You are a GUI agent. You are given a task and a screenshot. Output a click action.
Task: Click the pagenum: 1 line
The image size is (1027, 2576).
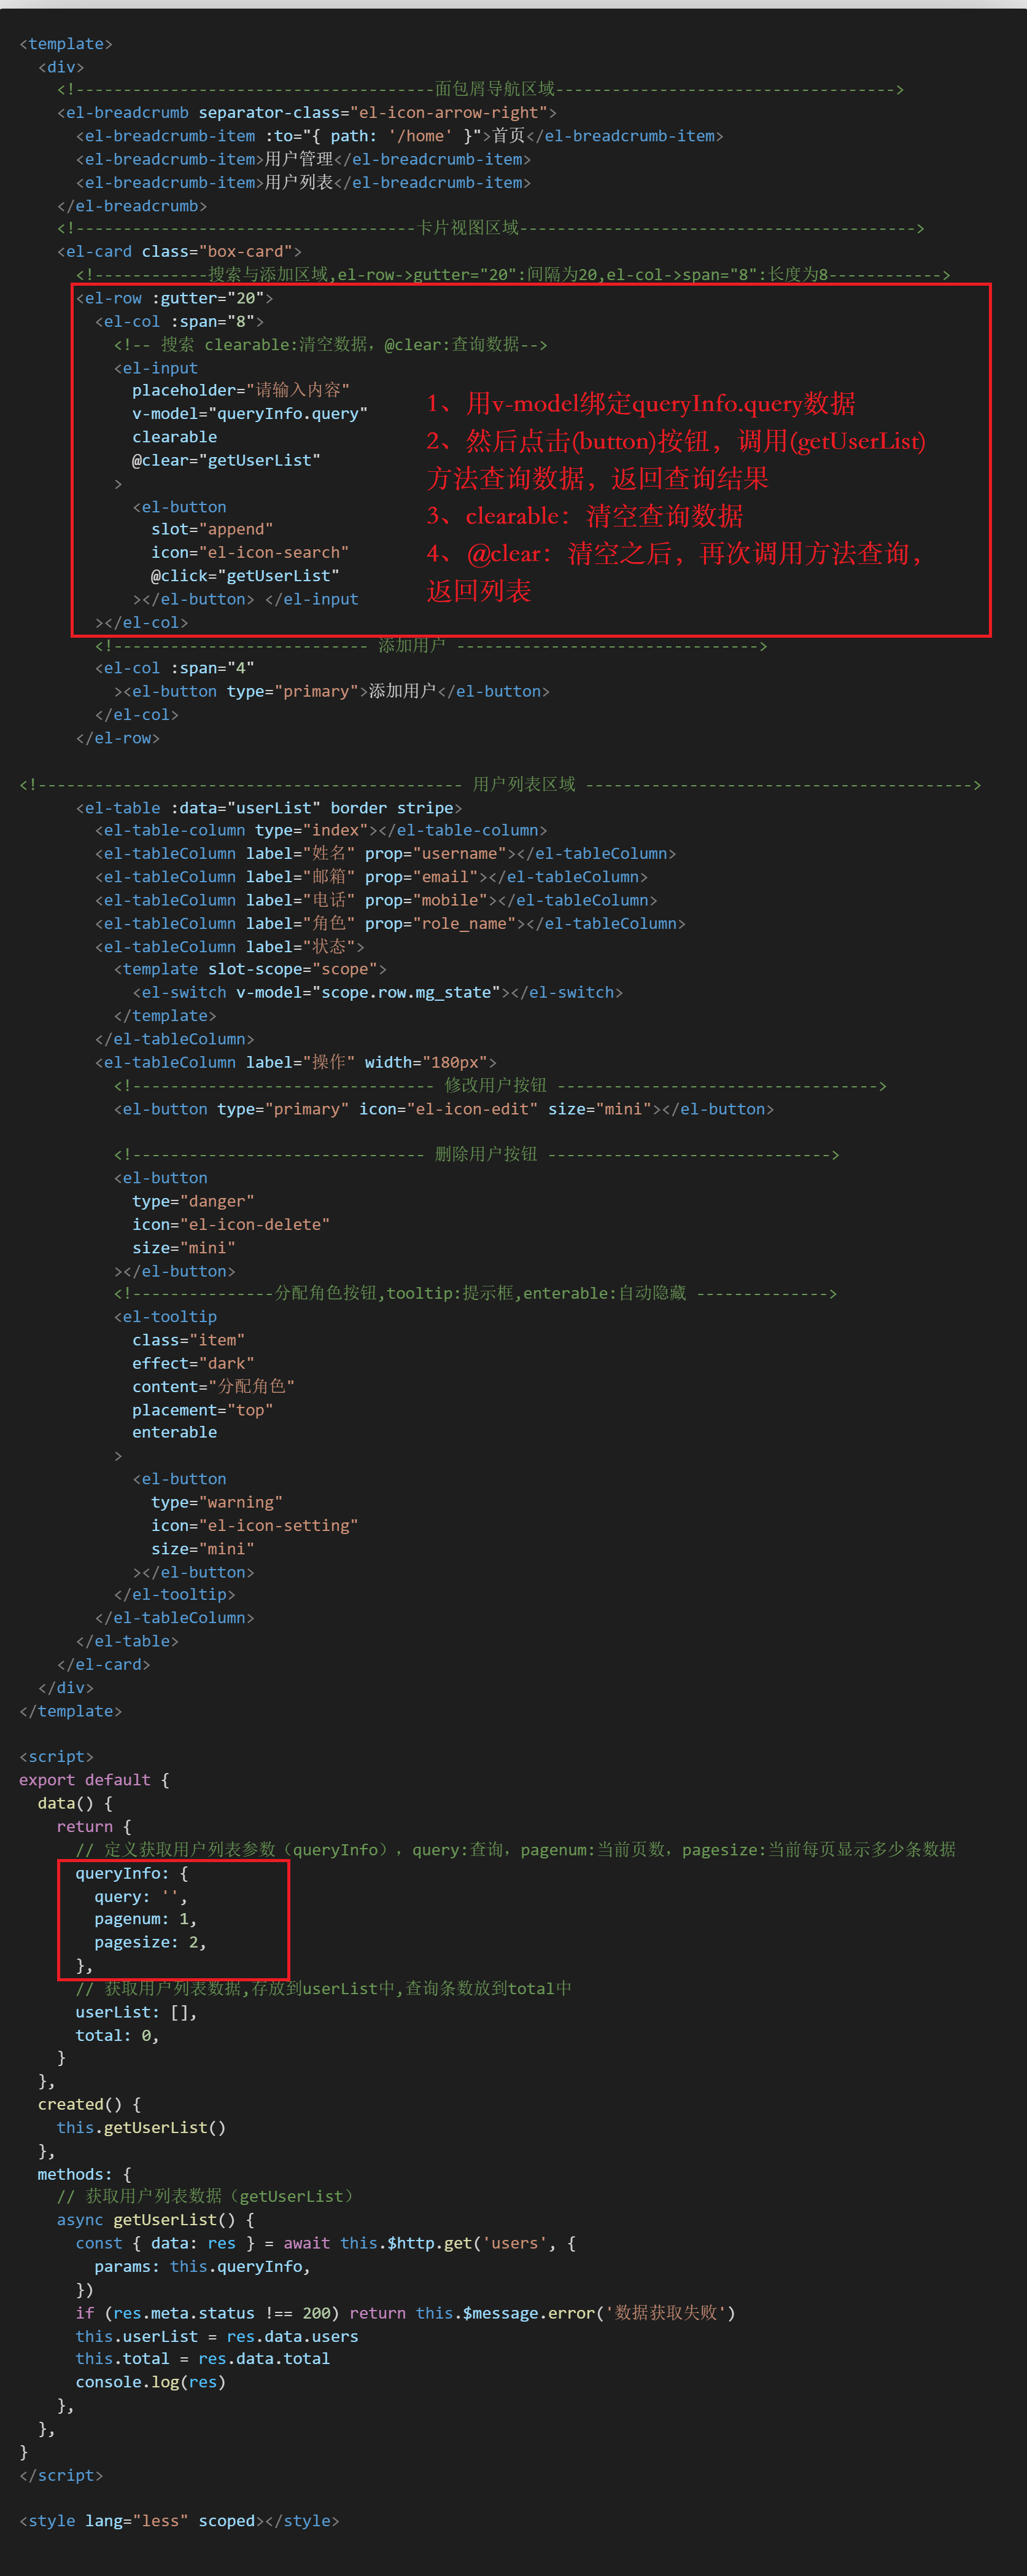[x=146, y=1920]
